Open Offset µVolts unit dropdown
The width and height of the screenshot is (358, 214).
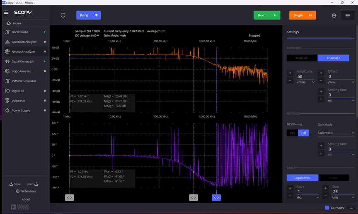[341, 82]
